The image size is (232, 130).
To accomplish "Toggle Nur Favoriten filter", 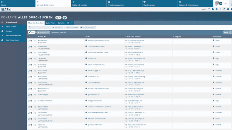I will 71,27.
